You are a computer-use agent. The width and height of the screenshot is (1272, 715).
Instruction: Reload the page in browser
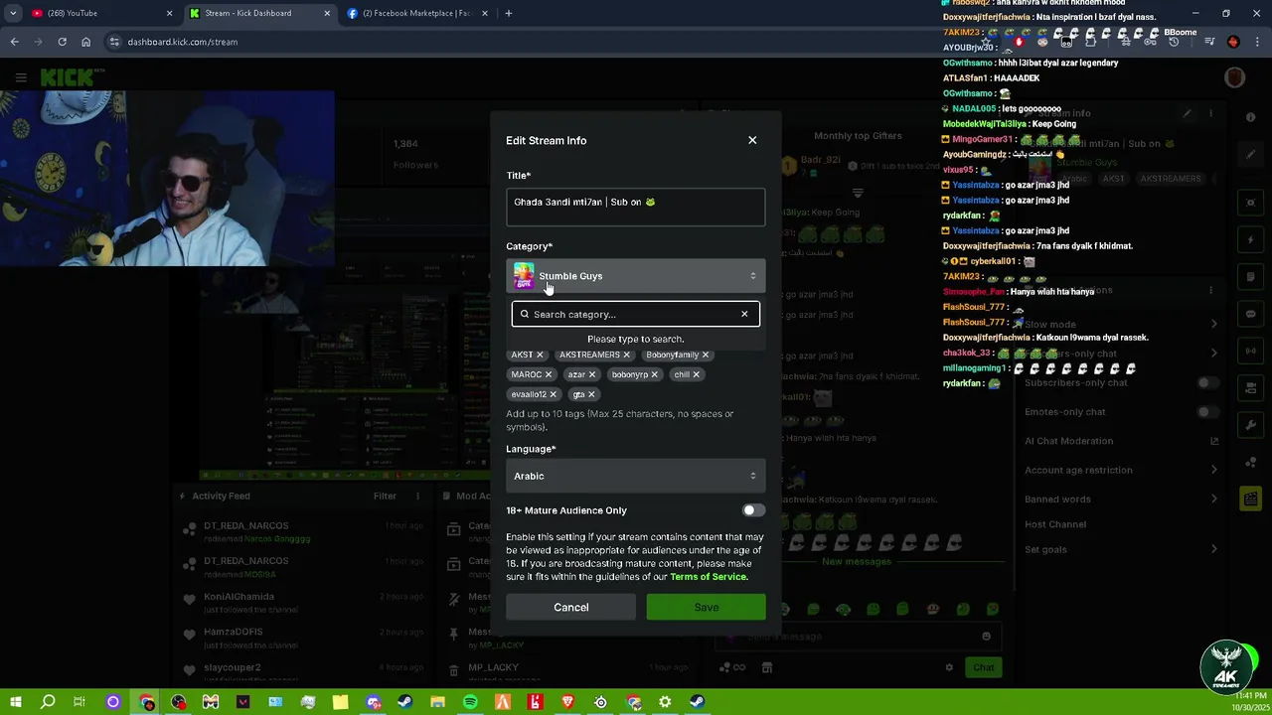click(x=62, y=42)
